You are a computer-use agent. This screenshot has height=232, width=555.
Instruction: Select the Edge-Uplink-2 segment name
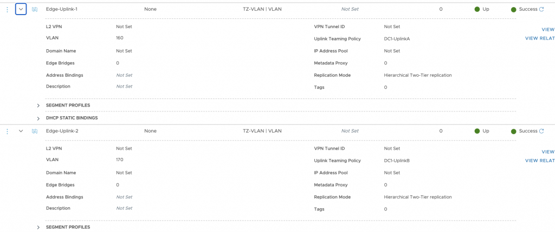tap(62, 131)
